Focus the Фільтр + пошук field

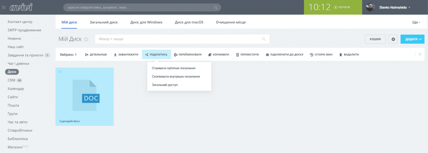[x=182, y=39]
